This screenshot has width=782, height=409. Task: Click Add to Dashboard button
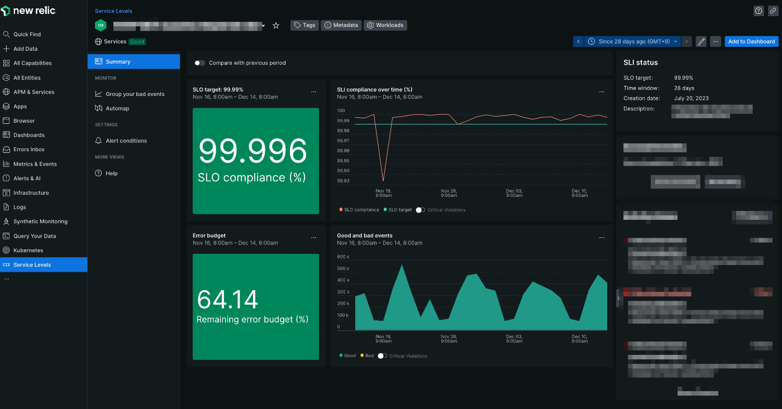tap(751, 41)
